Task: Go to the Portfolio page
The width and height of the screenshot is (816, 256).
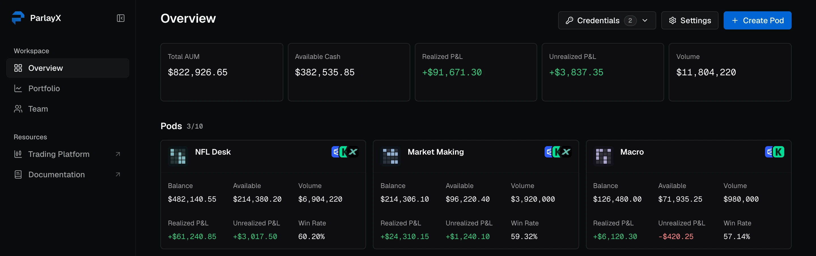Action: 67,88
